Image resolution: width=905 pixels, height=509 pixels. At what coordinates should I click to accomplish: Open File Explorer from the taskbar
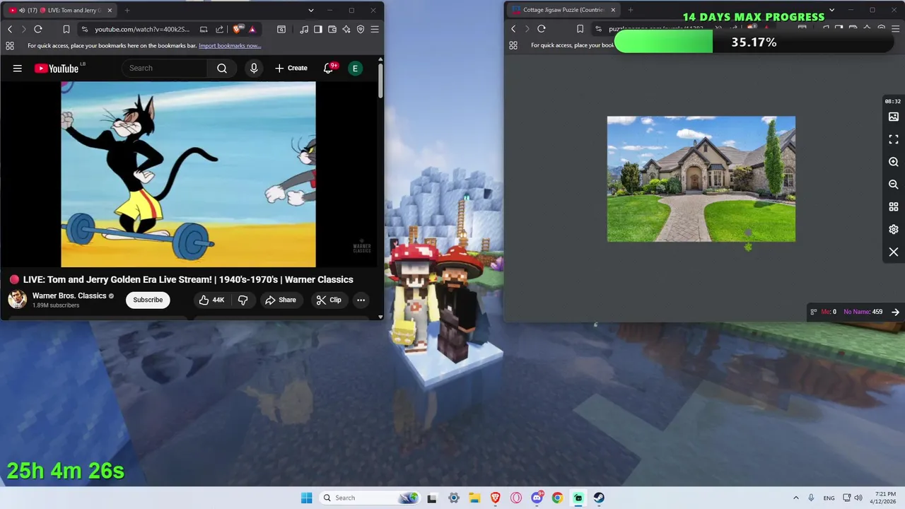point(474,498)
